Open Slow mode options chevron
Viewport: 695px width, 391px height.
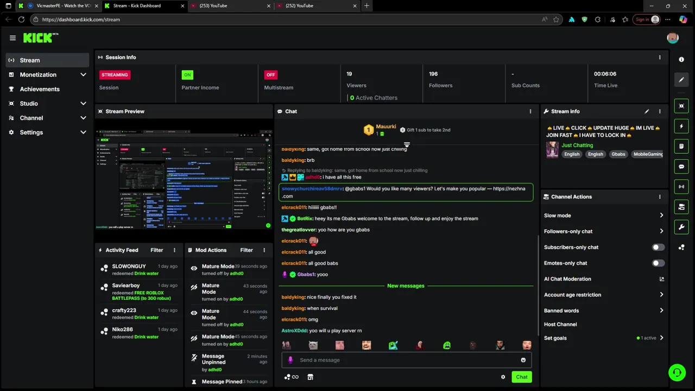661,216
